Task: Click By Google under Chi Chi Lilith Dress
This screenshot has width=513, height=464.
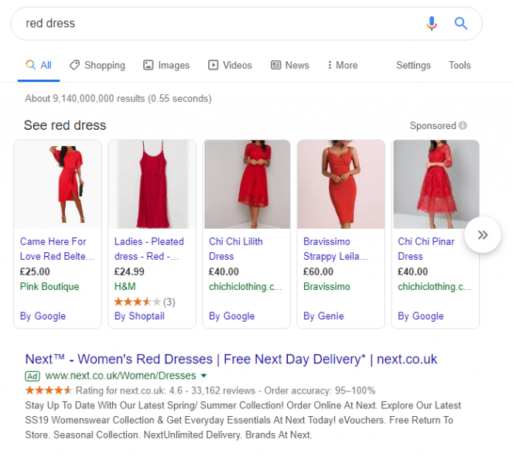Action: (231, 316)
